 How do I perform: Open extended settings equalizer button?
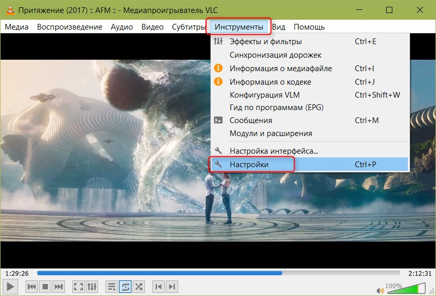coord(92,287)
